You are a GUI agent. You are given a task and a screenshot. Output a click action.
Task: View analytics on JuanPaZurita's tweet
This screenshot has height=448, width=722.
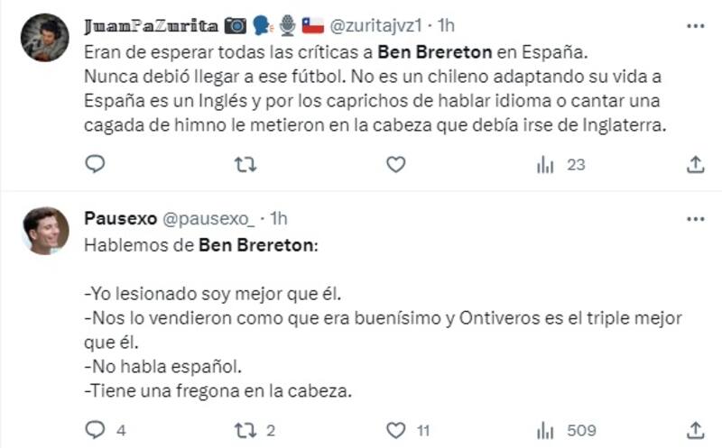coord(545,165)
